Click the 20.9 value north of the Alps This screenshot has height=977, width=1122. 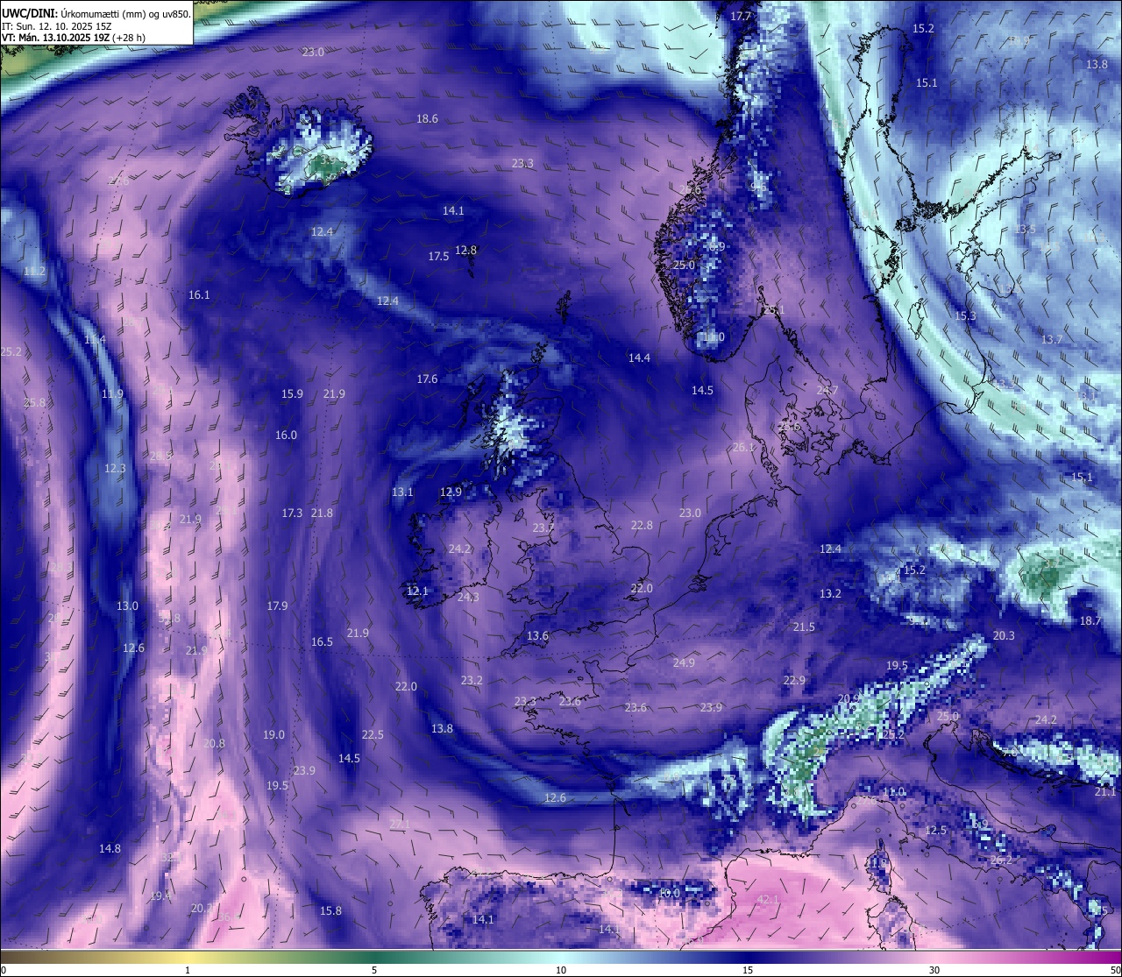point(849,699)
